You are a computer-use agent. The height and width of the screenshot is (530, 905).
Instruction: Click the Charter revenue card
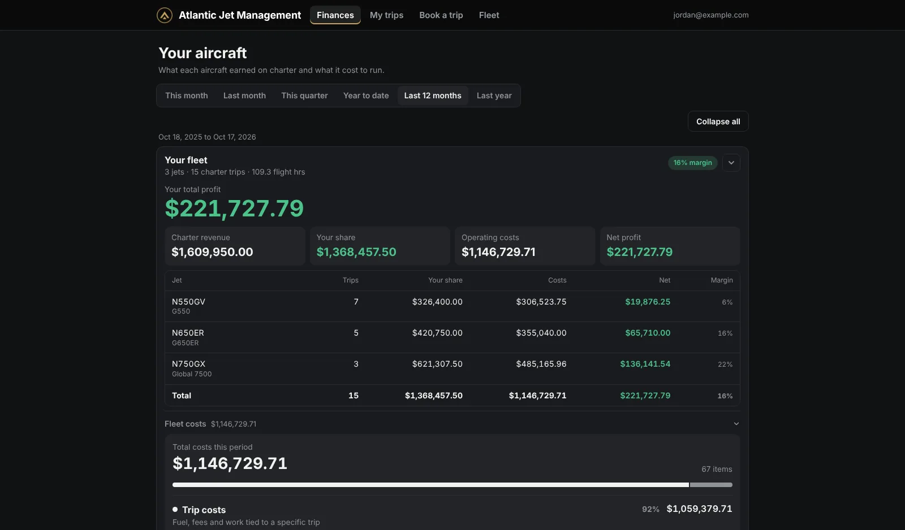[x=235, y=246]
